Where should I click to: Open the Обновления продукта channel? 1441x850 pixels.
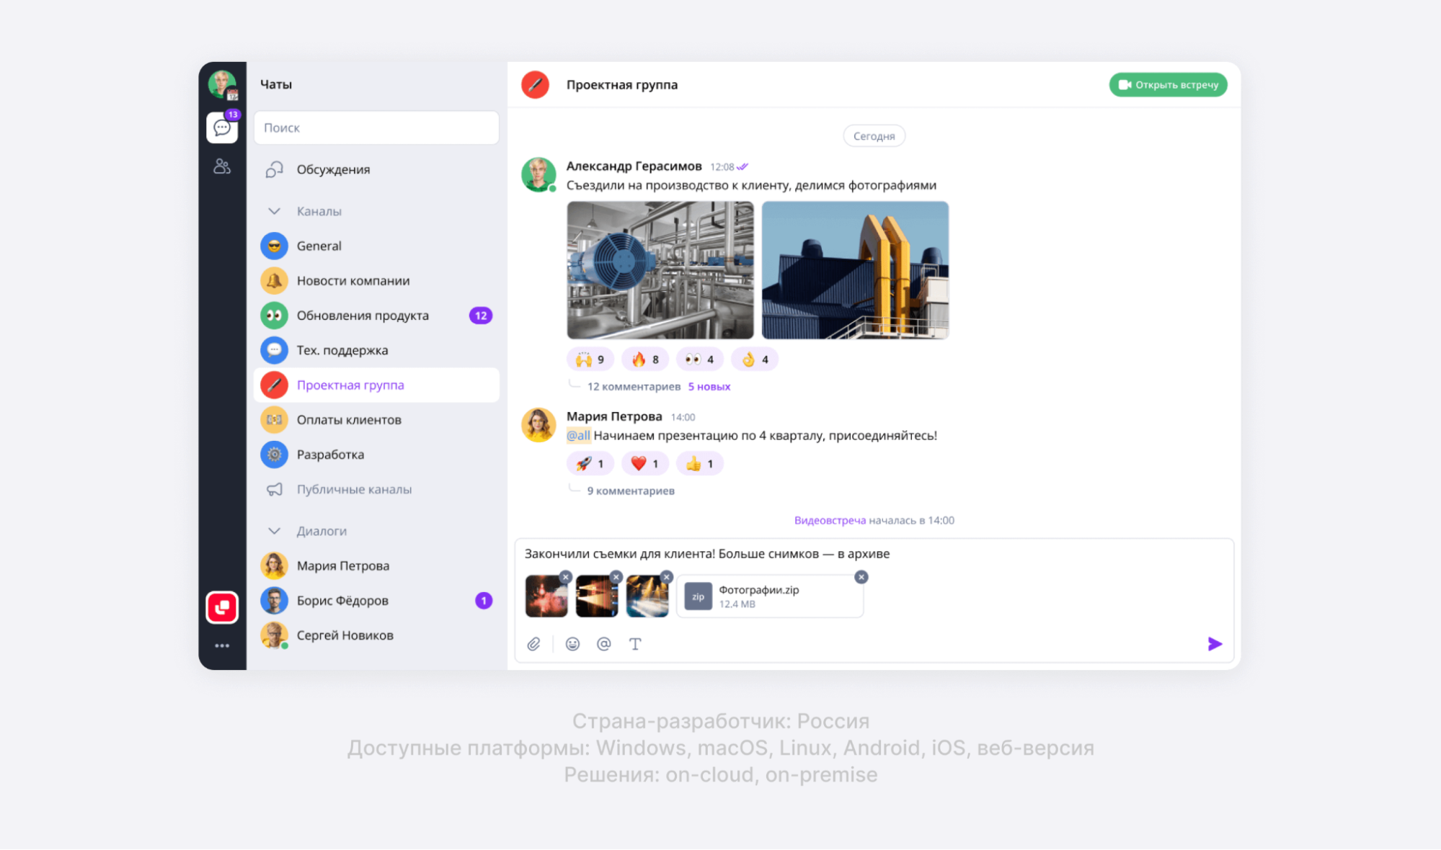(x=363, y=316)
